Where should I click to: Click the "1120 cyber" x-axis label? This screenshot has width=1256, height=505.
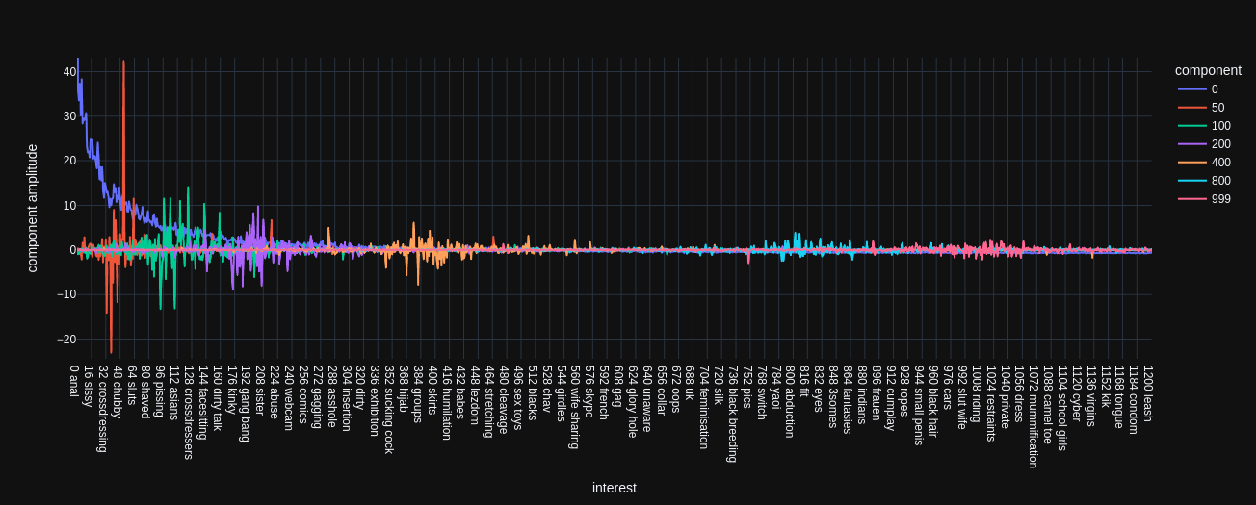[x=1077, y=393]
